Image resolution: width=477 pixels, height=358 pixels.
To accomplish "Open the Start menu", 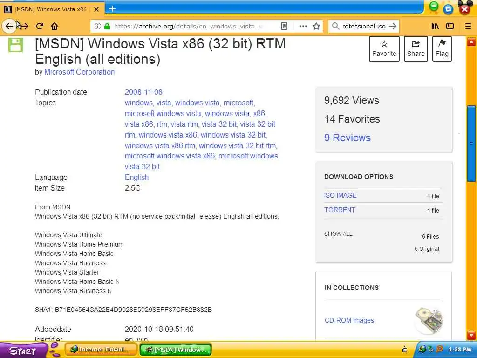I will coord(23,351).
